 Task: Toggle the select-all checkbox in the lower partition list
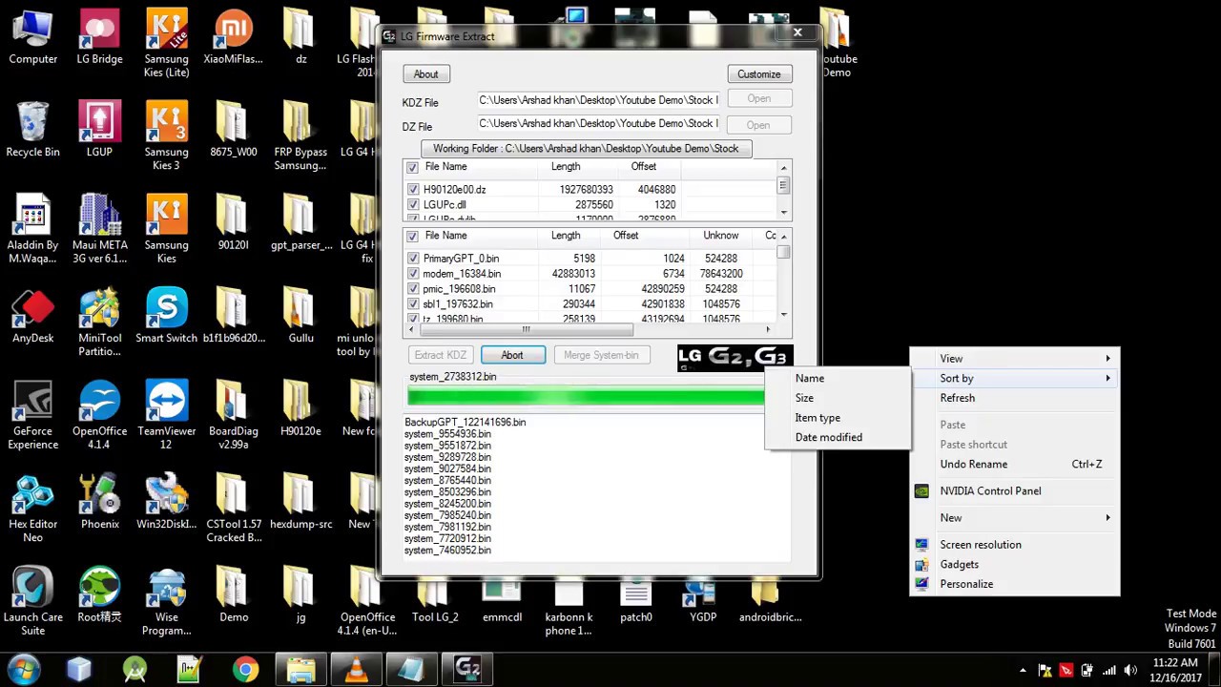(412, 237)
